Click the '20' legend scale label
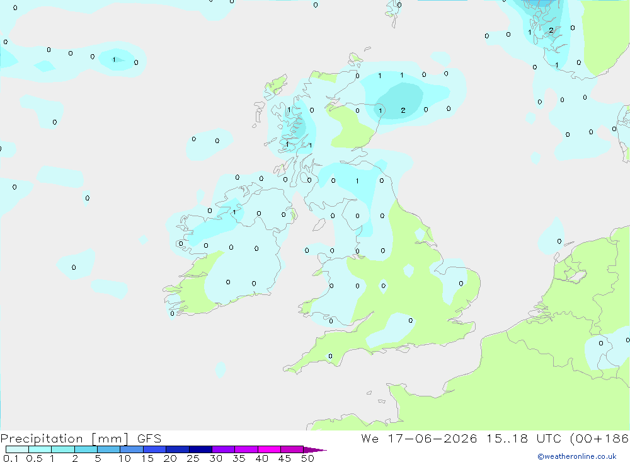630x462 pixels. 170,458
